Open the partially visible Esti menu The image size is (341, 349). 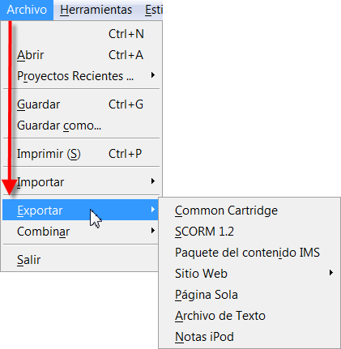pos(153,10)
